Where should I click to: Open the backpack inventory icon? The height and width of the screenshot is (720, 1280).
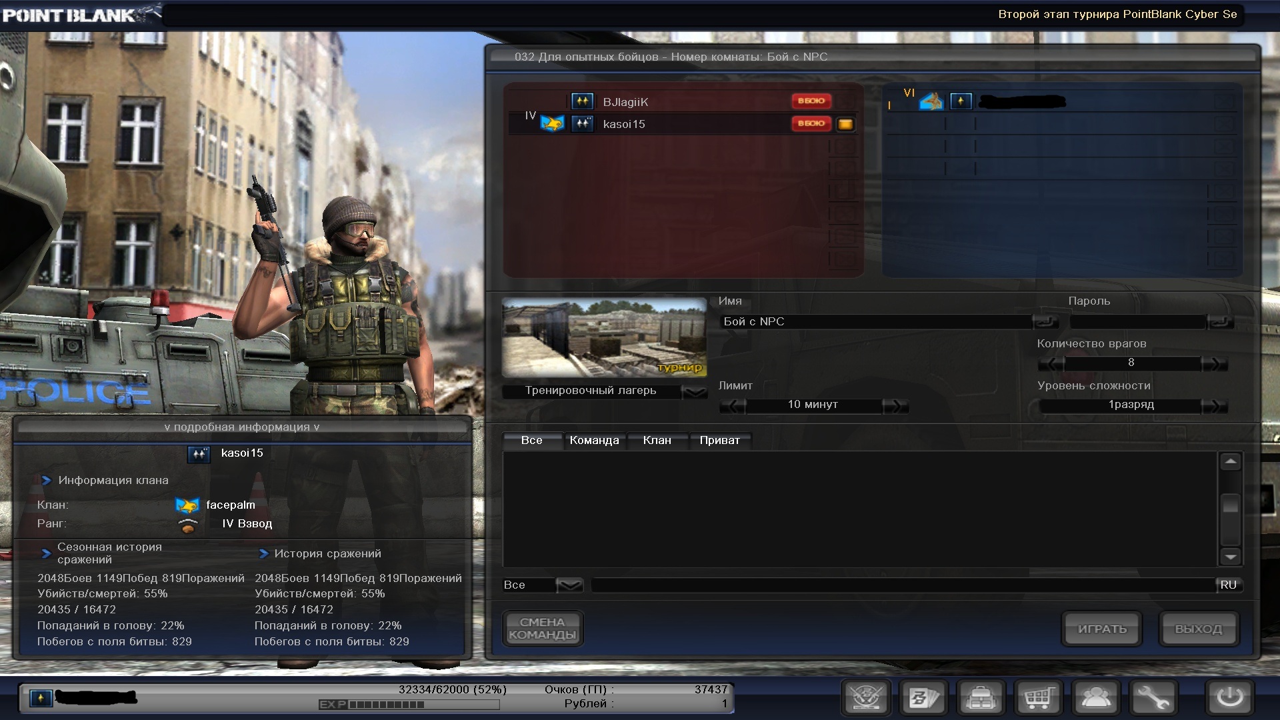pos(981,698)
